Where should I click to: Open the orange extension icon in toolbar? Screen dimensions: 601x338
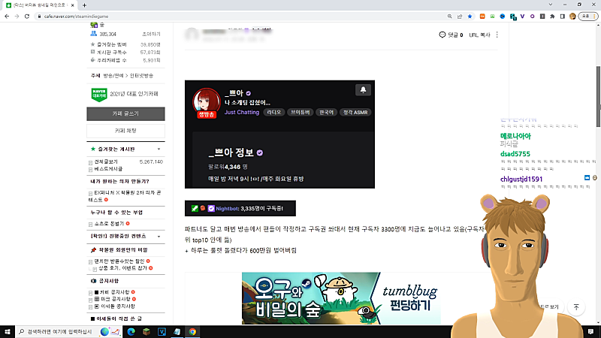click(x=482, y=17)
